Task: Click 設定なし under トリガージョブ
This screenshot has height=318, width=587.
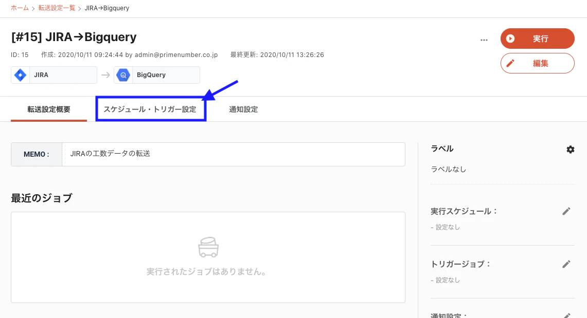Action: pos(448,280)
